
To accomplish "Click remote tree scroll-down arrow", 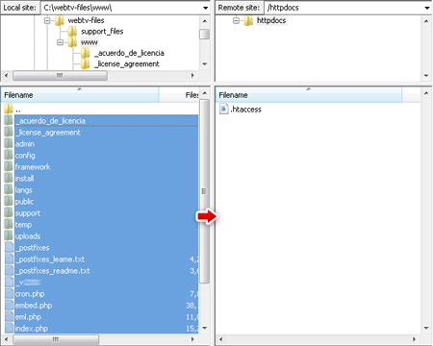I will coord(426,76).
